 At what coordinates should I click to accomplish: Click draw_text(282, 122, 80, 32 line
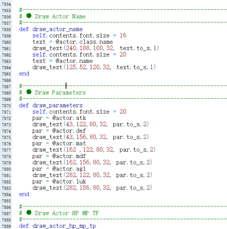pyautogui.click(x=92, y=175)
